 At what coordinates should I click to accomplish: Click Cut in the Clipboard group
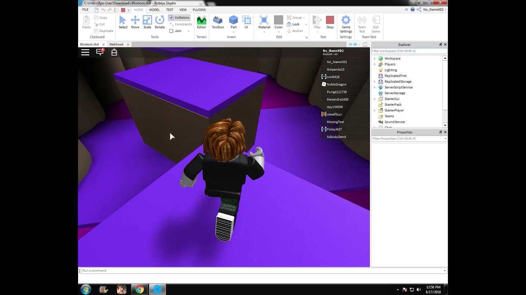[99, 24]
